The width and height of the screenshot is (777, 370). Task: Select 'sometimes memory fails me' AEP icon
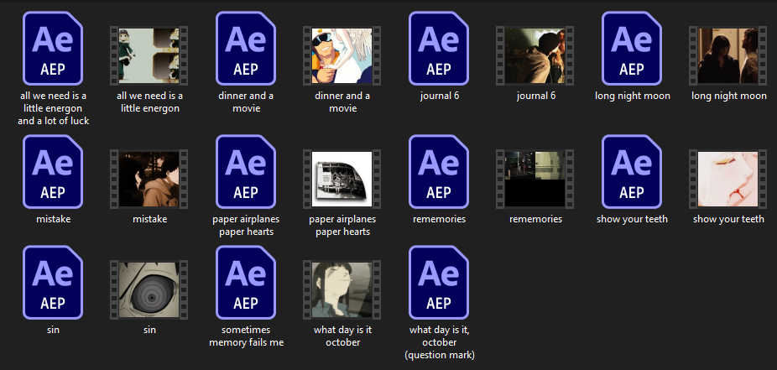tap(246, 283)
